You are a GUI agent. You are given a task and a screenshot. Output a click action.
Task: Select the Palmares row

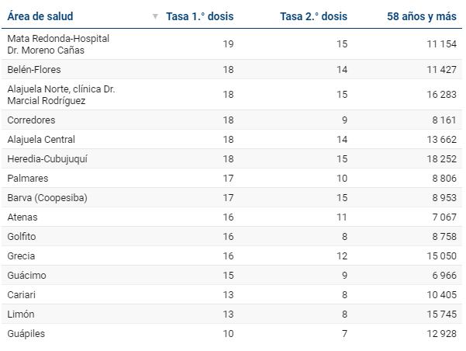pos(27,179)
